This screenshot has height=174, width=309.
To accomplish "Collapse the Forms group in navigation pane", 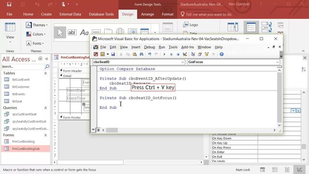I will tap(45, 135).
